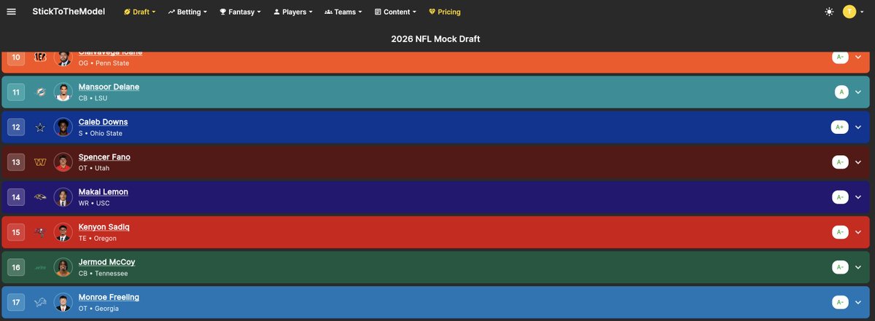This screenshot has width=875, height=321.
Task: Click the Detroit Lions team logo
Action: tap(40, 303)
